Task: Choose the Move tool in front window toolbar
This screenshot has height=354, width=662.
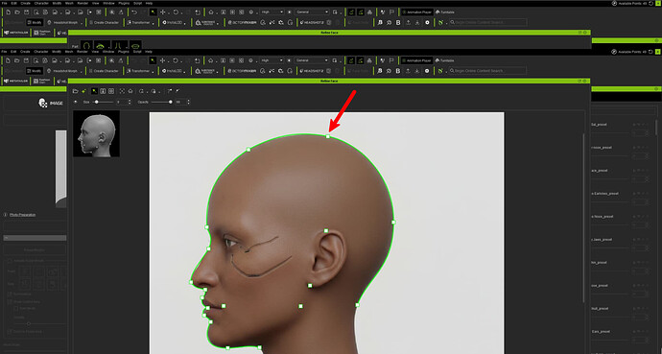Action: click(x=162, y=60)
